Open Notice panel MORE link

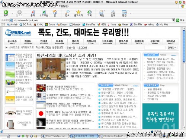click(174, 55)
